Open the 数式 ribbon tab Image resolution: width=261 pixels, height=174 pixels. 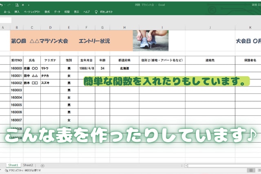[47, 12]
